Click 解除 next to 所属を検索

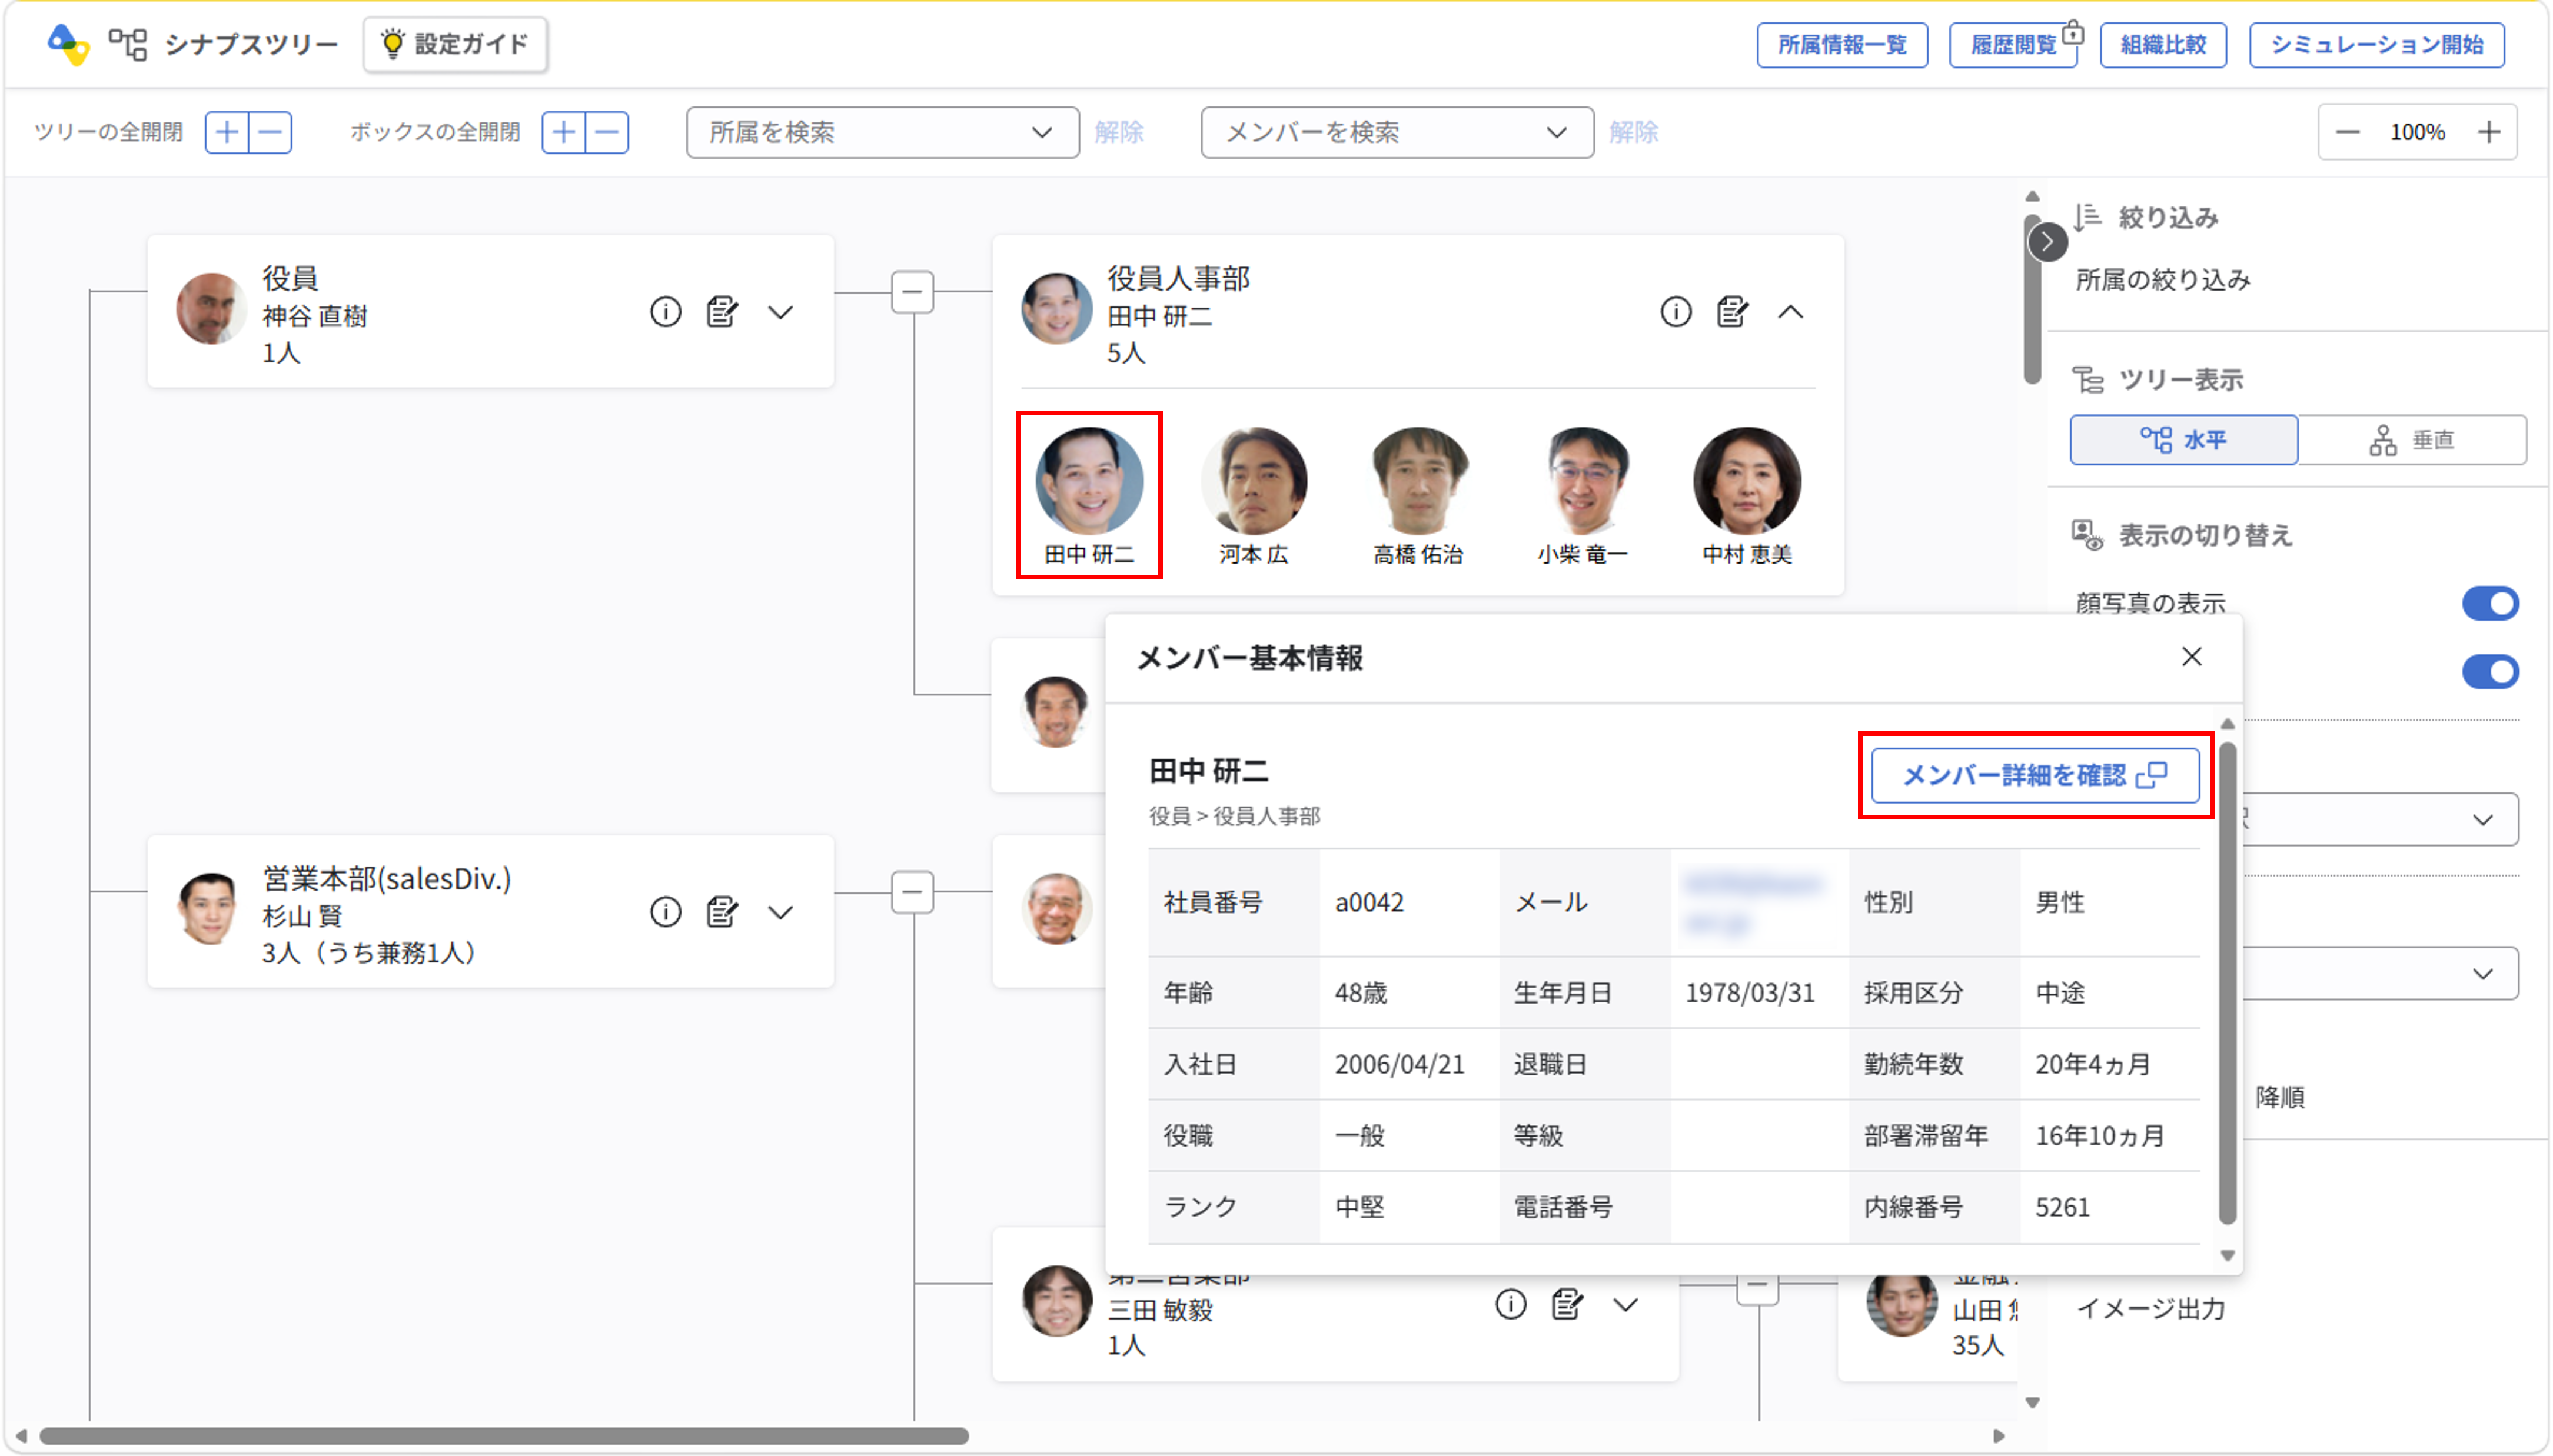pyautogui.click(x=1118, y=132)
